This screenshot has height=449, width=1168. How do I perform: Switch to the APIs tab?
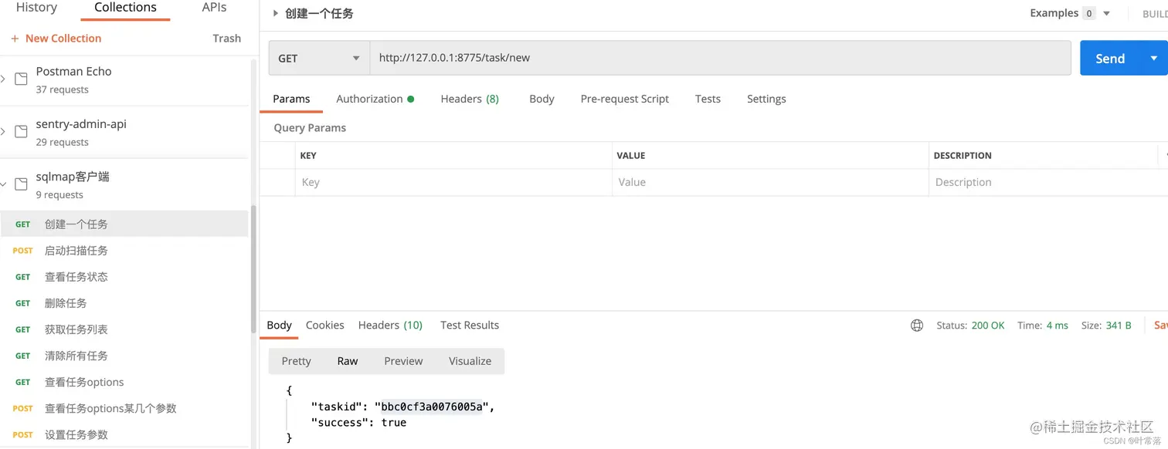coord(214,8)
